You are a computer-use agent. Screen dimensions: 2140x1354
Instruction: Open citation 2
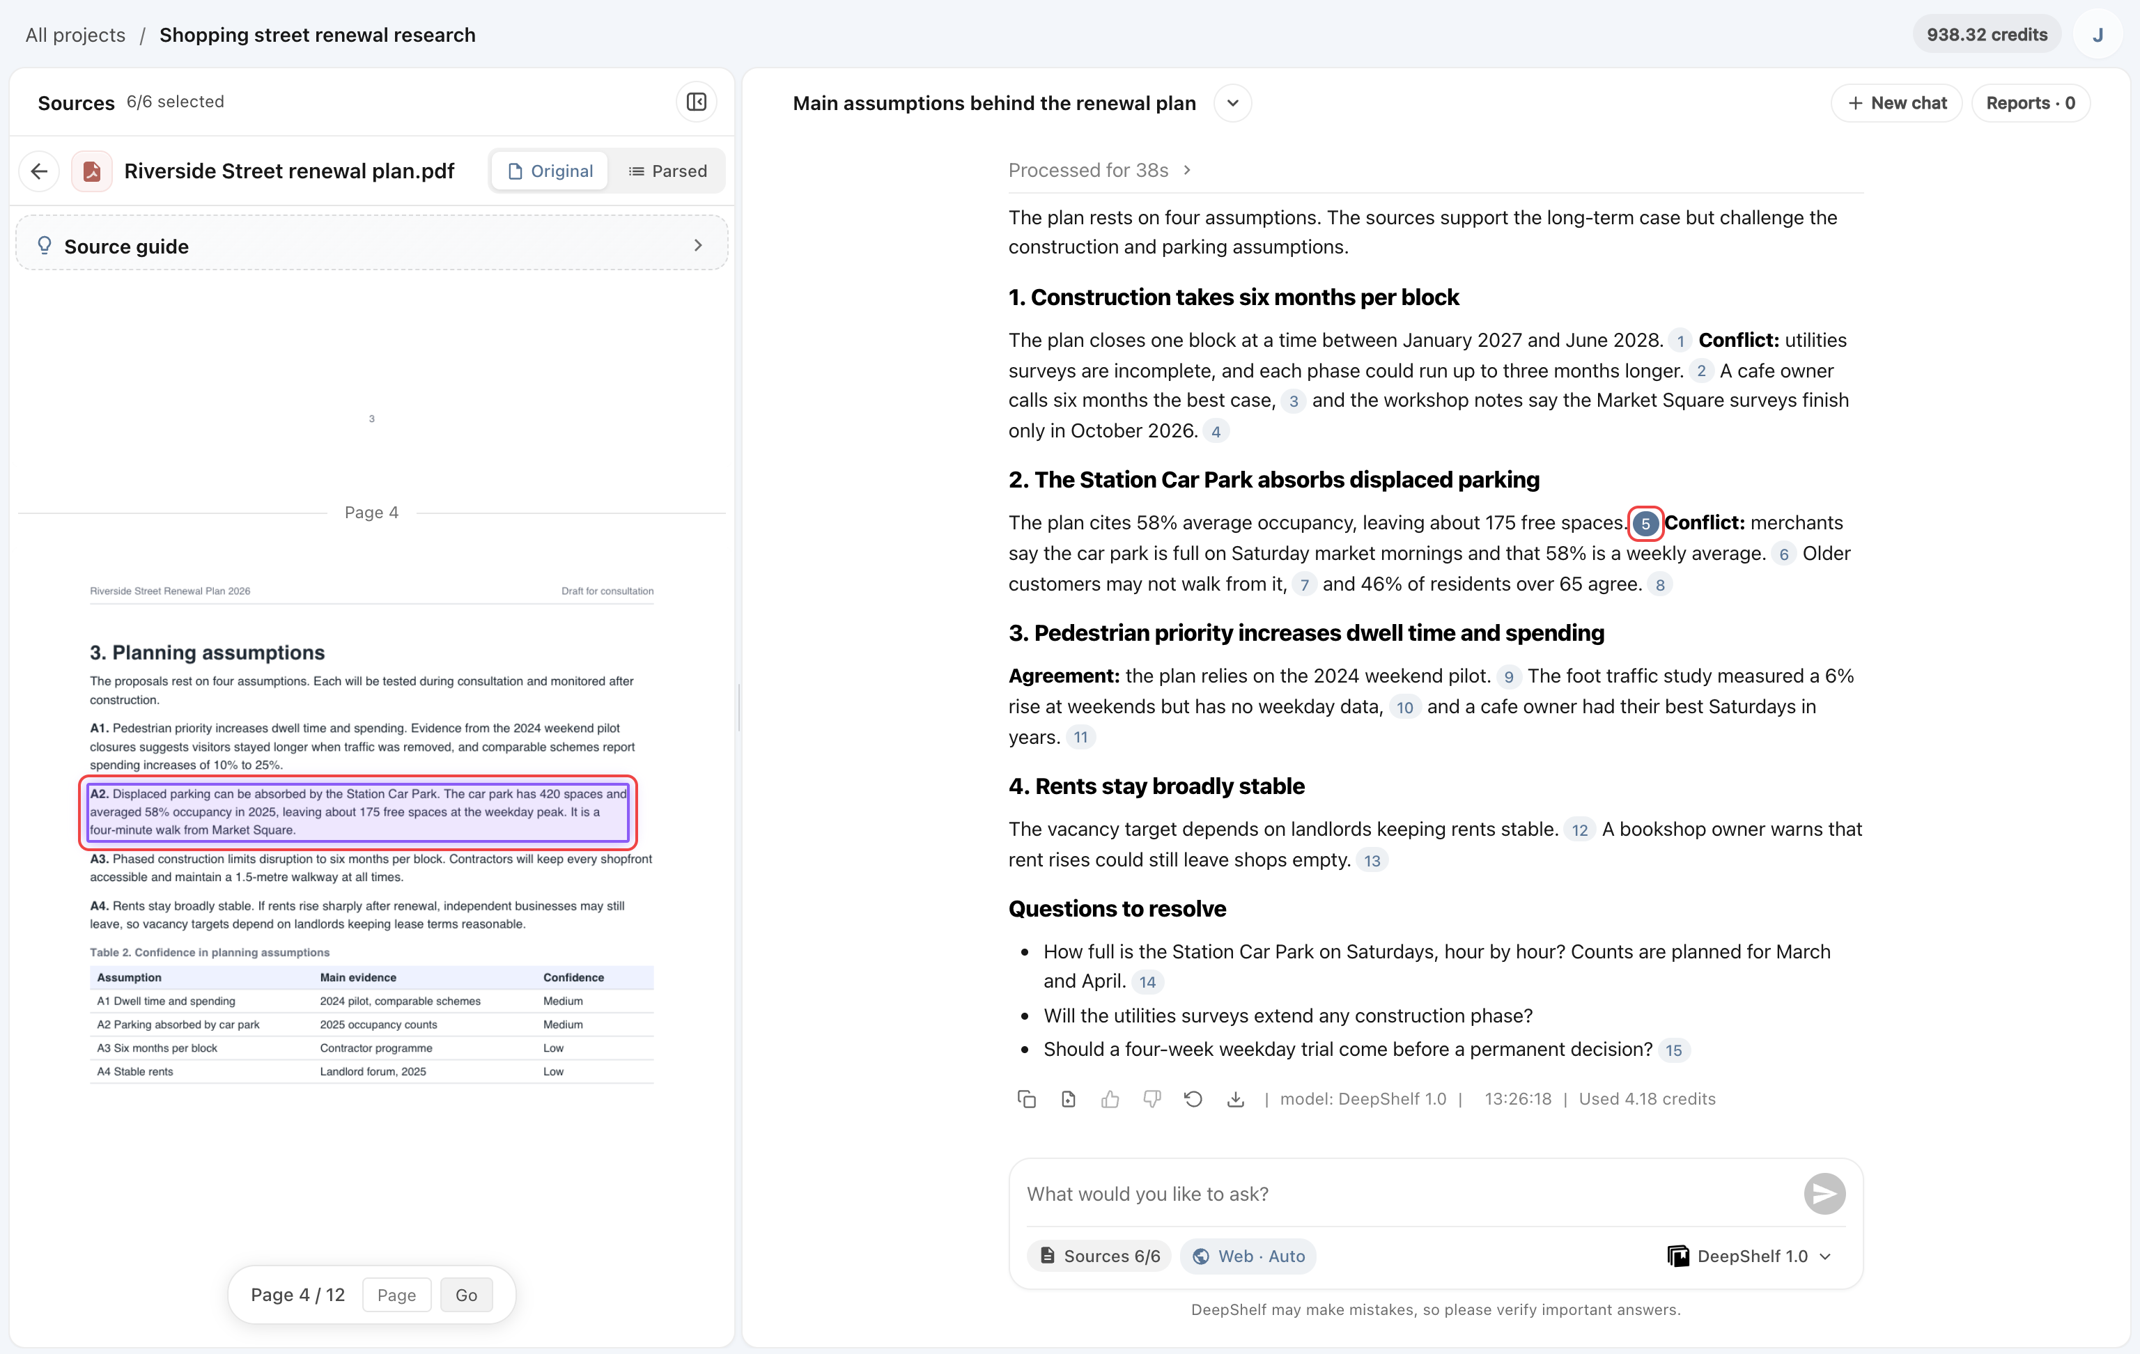click(x=1701, y=371)
